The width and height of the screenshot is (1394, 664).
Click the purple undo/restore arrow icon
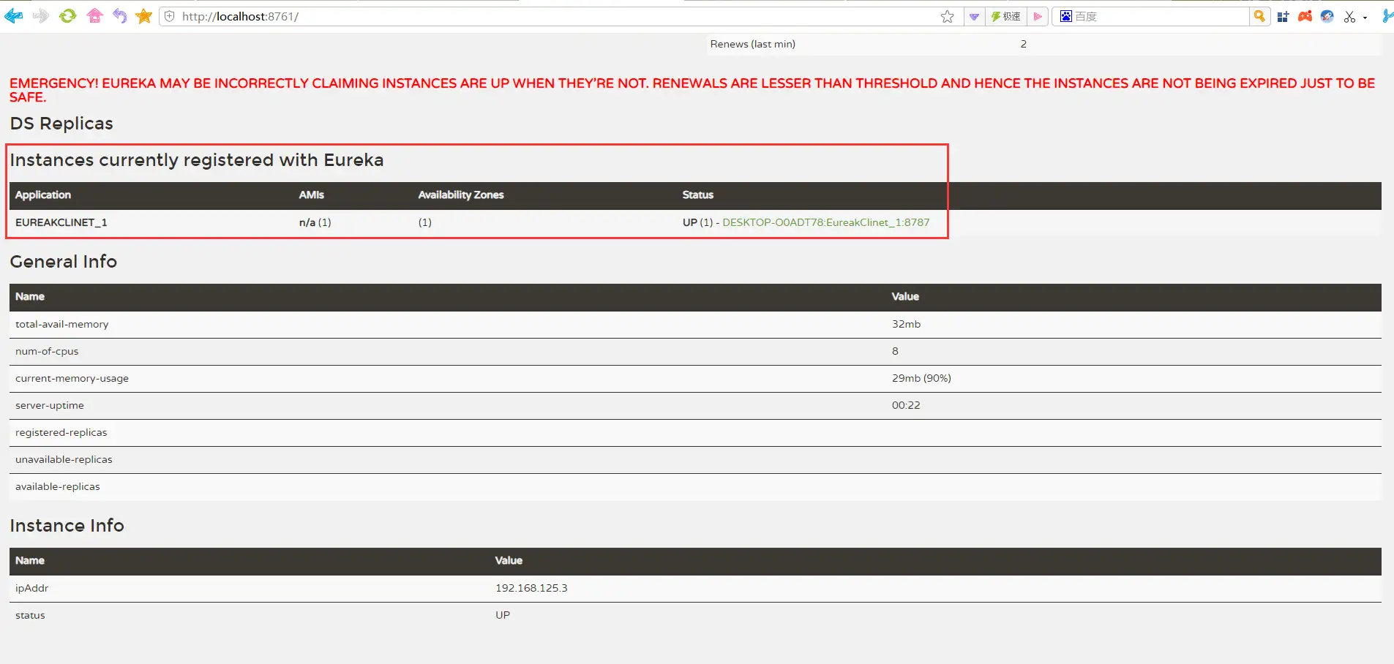(x=119, y=16)
